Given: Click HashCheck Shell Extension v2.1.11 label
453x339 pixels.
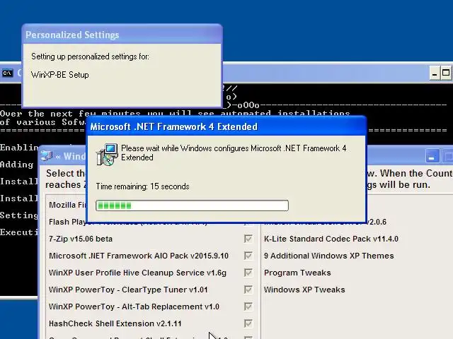Looking at the screenshot, I should (x=115, y=323).
